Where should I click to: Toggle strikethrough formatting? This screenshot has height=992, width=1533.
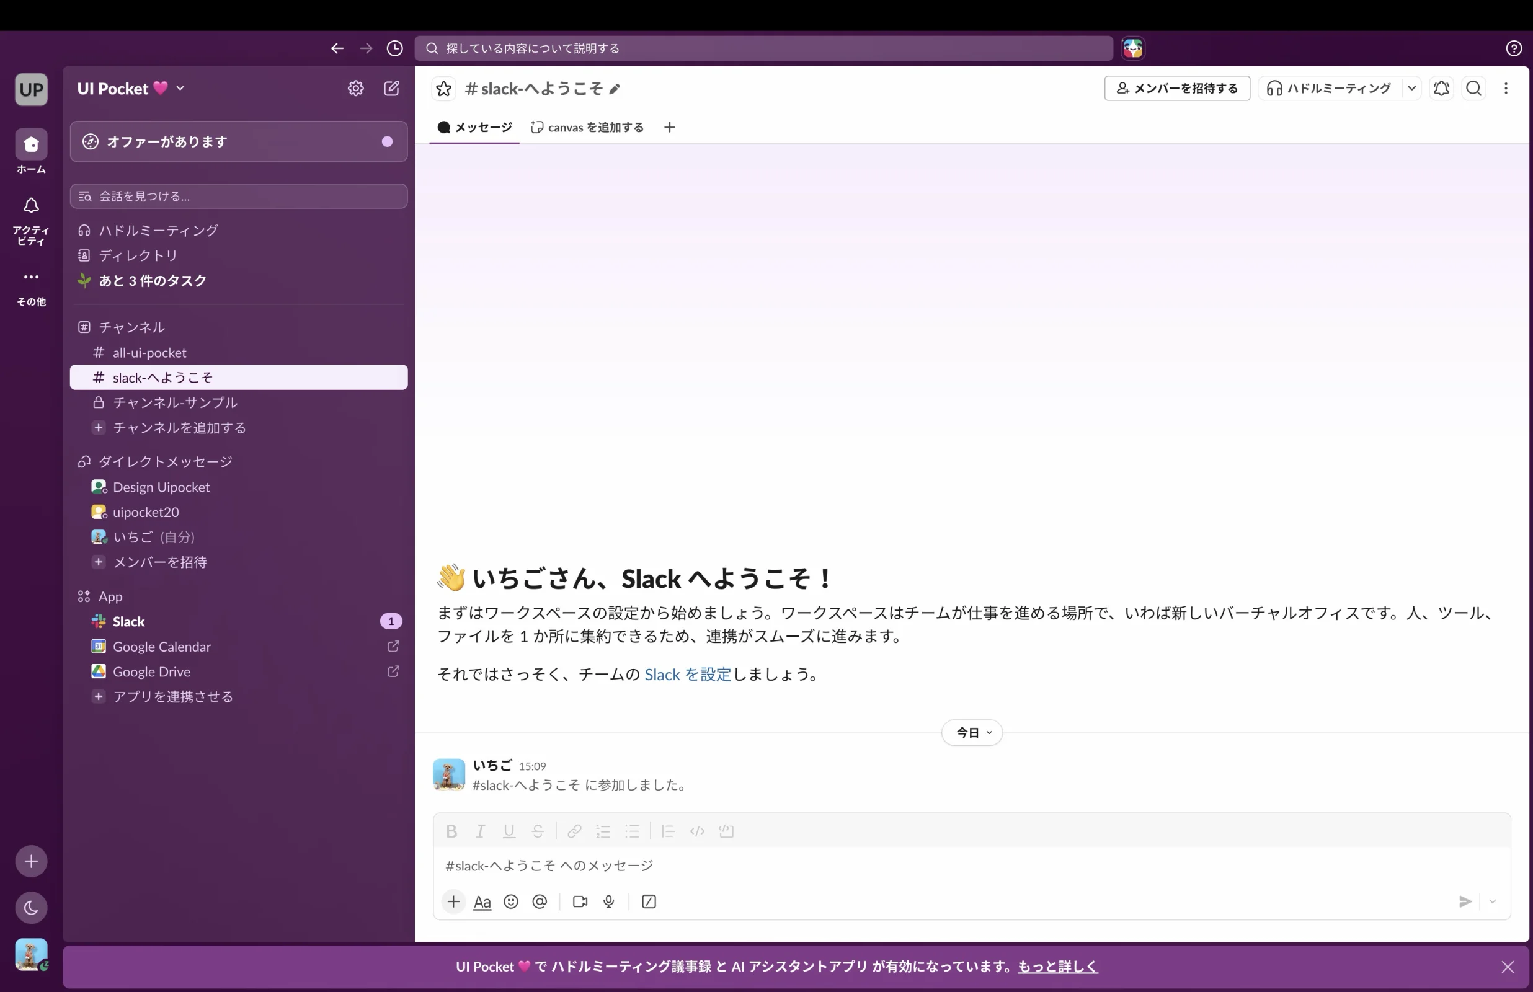coord(538,831)
